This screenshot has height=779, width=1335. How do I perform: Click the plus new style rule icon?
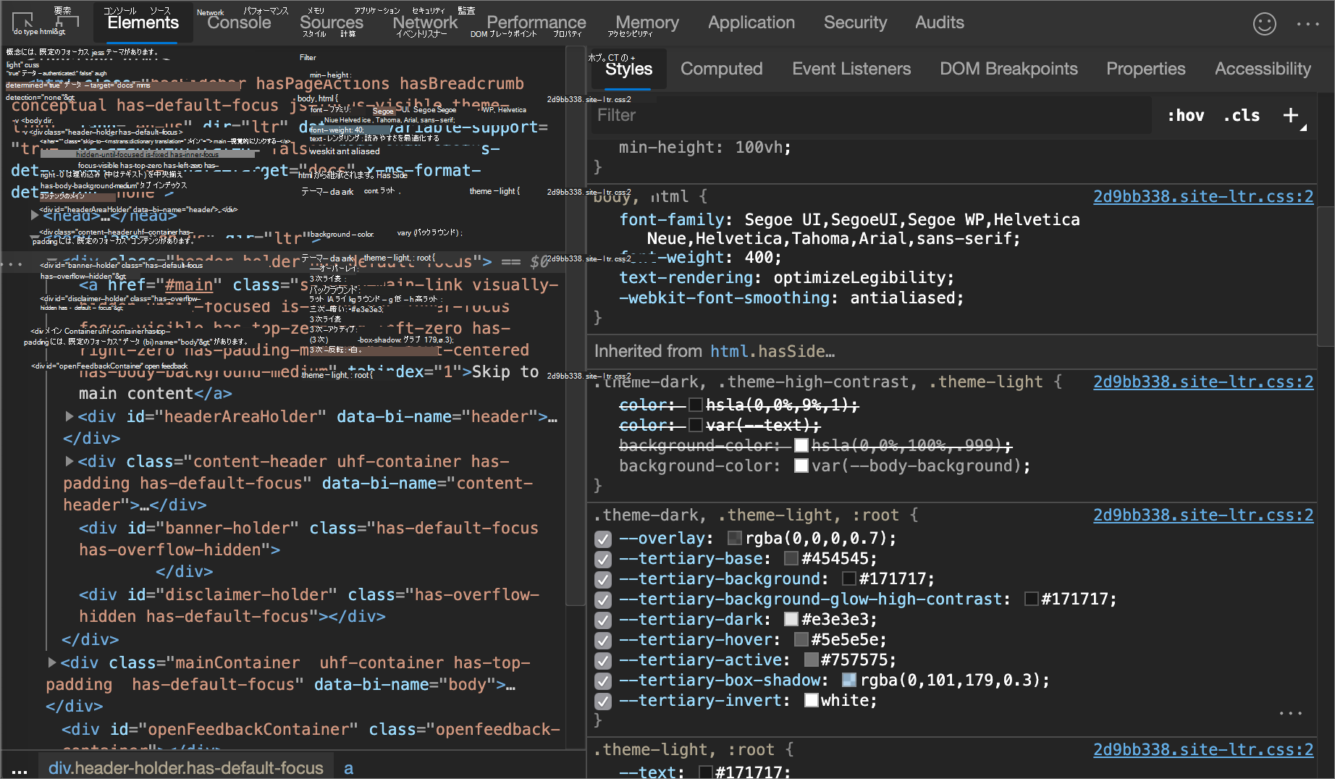click(1291, 114)
